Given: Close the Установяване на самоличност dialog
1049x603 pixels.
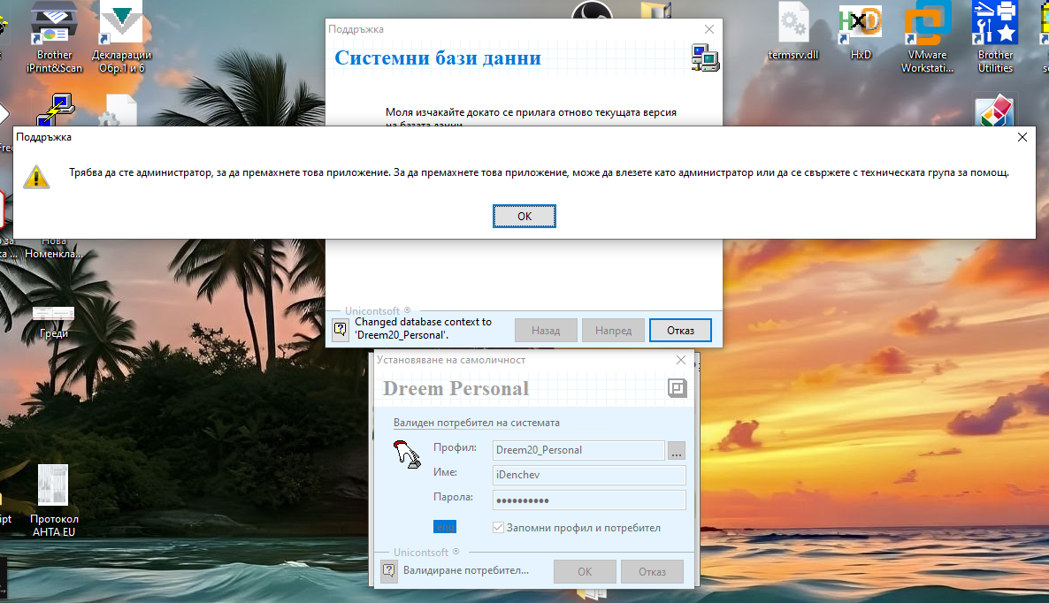Looking at the screenshot, I should 680,360.
